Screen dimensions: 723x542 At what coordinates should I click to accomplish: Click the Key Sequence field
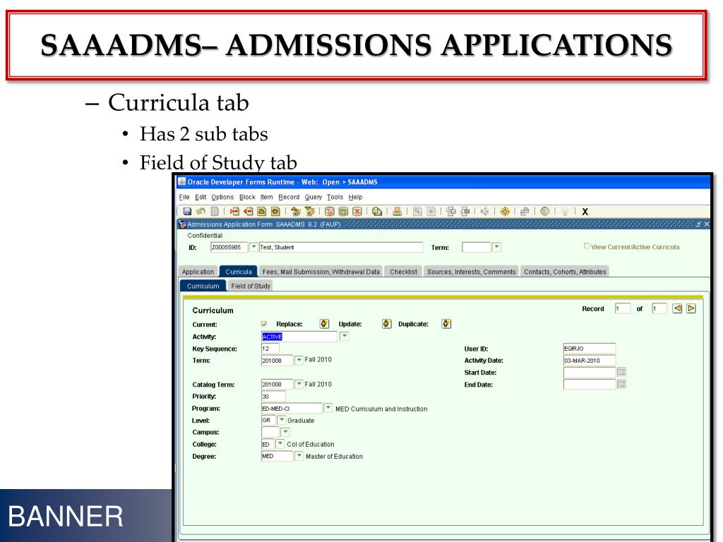click(x=270, y=349)
